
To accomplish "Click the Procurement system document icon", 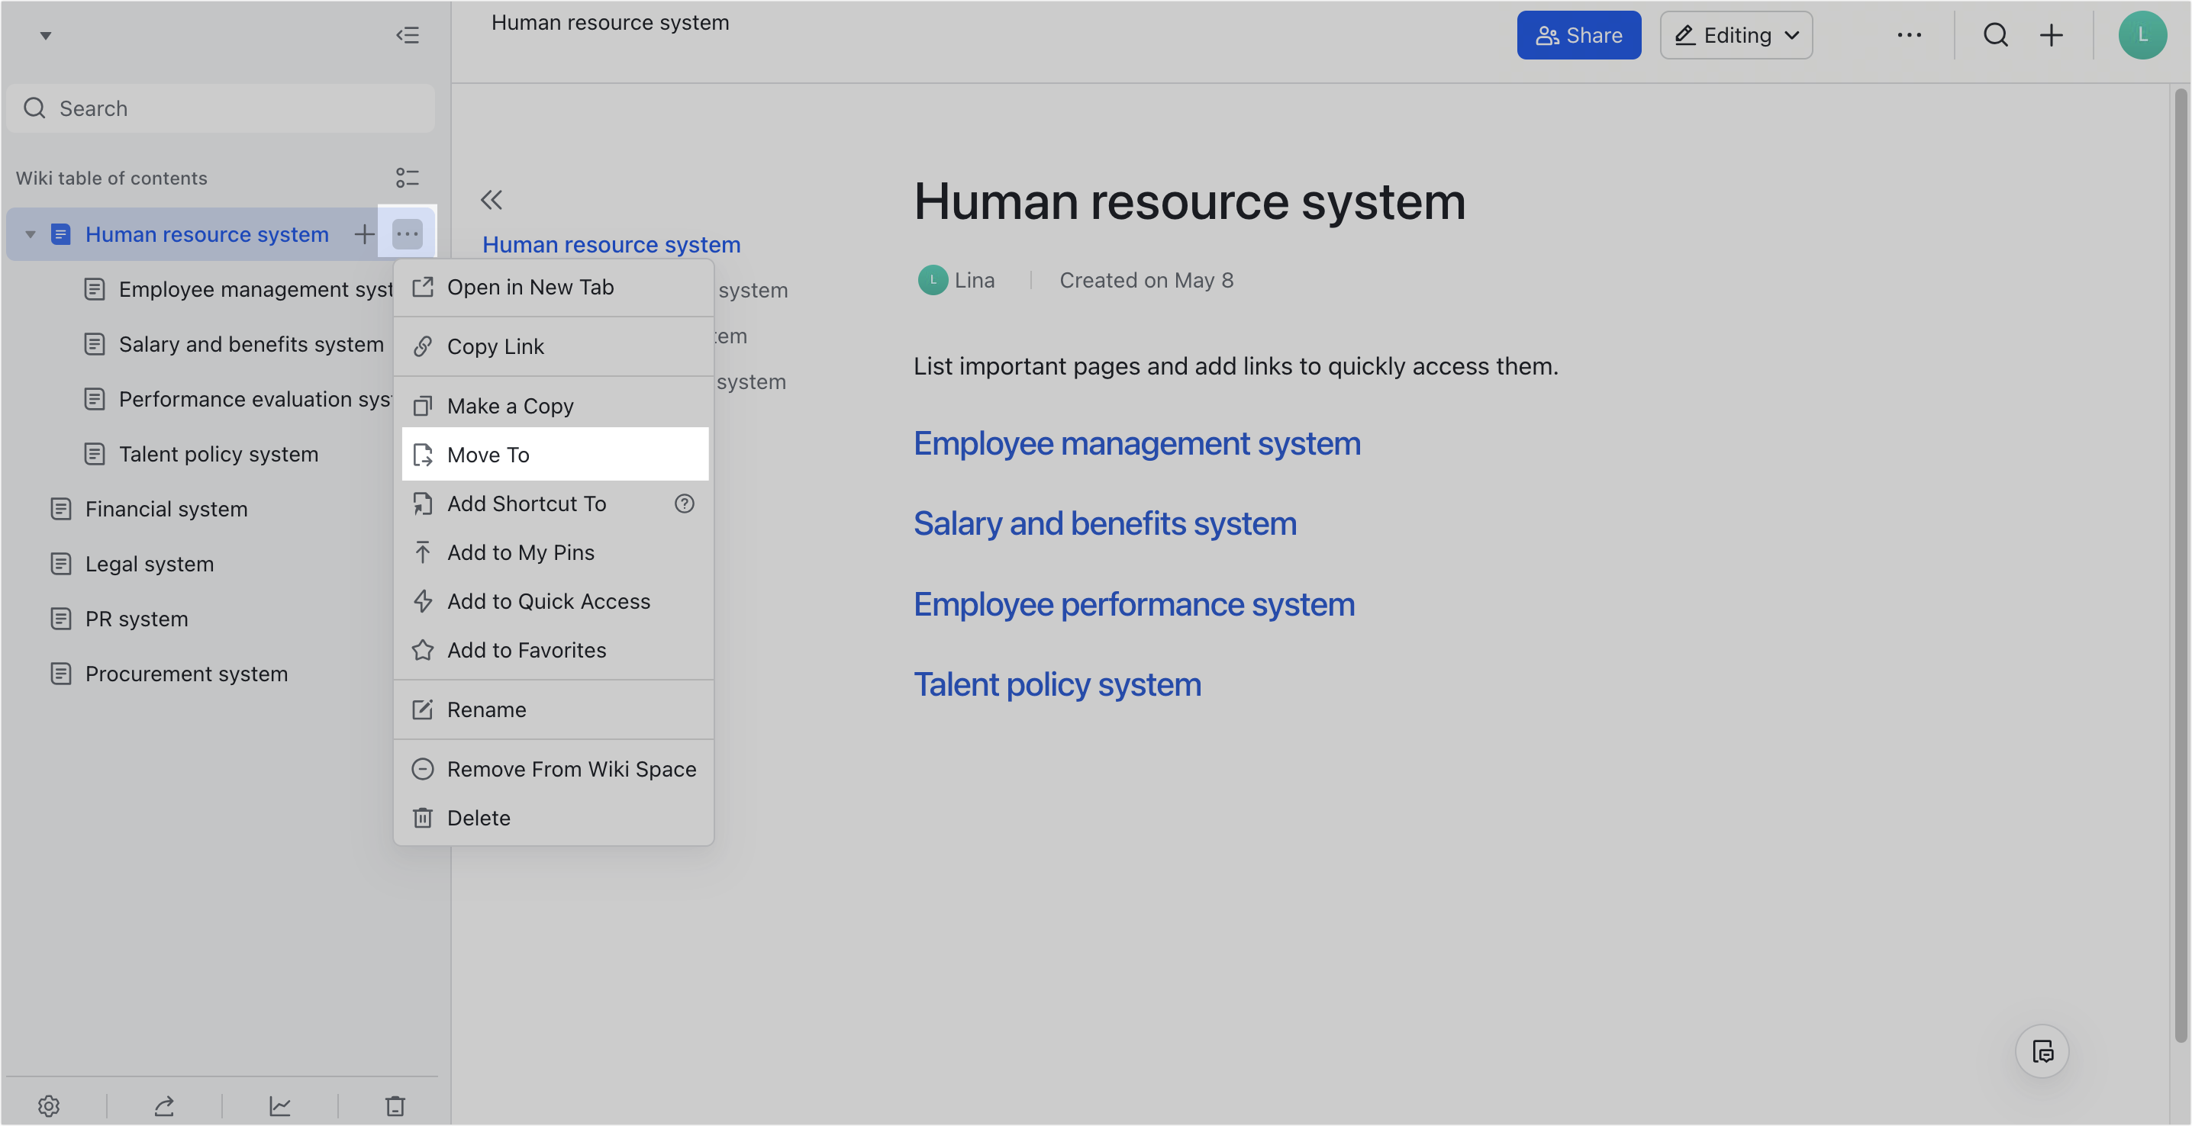I will pos(60,674).
